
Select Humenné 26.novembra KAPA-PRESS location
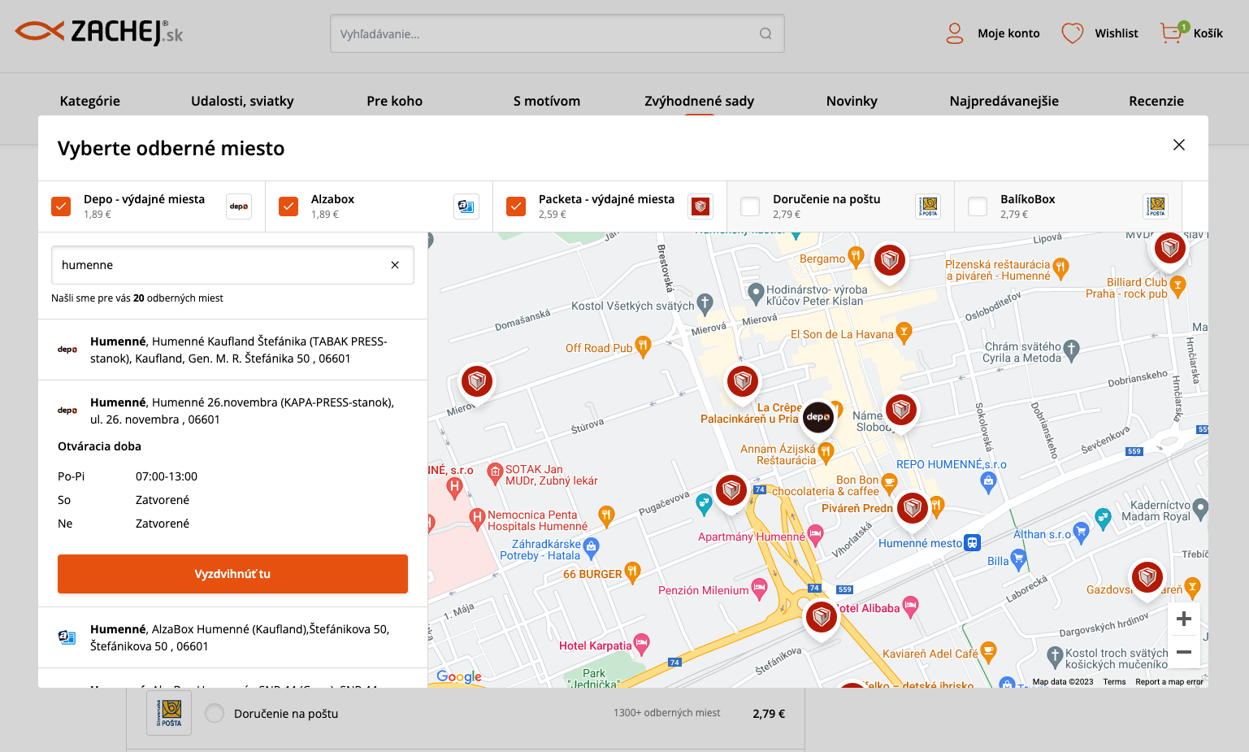point(232,411)
